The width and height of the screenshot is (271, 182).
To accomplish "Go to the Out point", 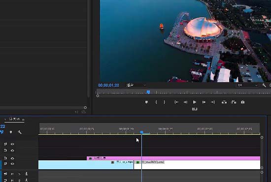I will pyautogui.click(x=213, y=102).
